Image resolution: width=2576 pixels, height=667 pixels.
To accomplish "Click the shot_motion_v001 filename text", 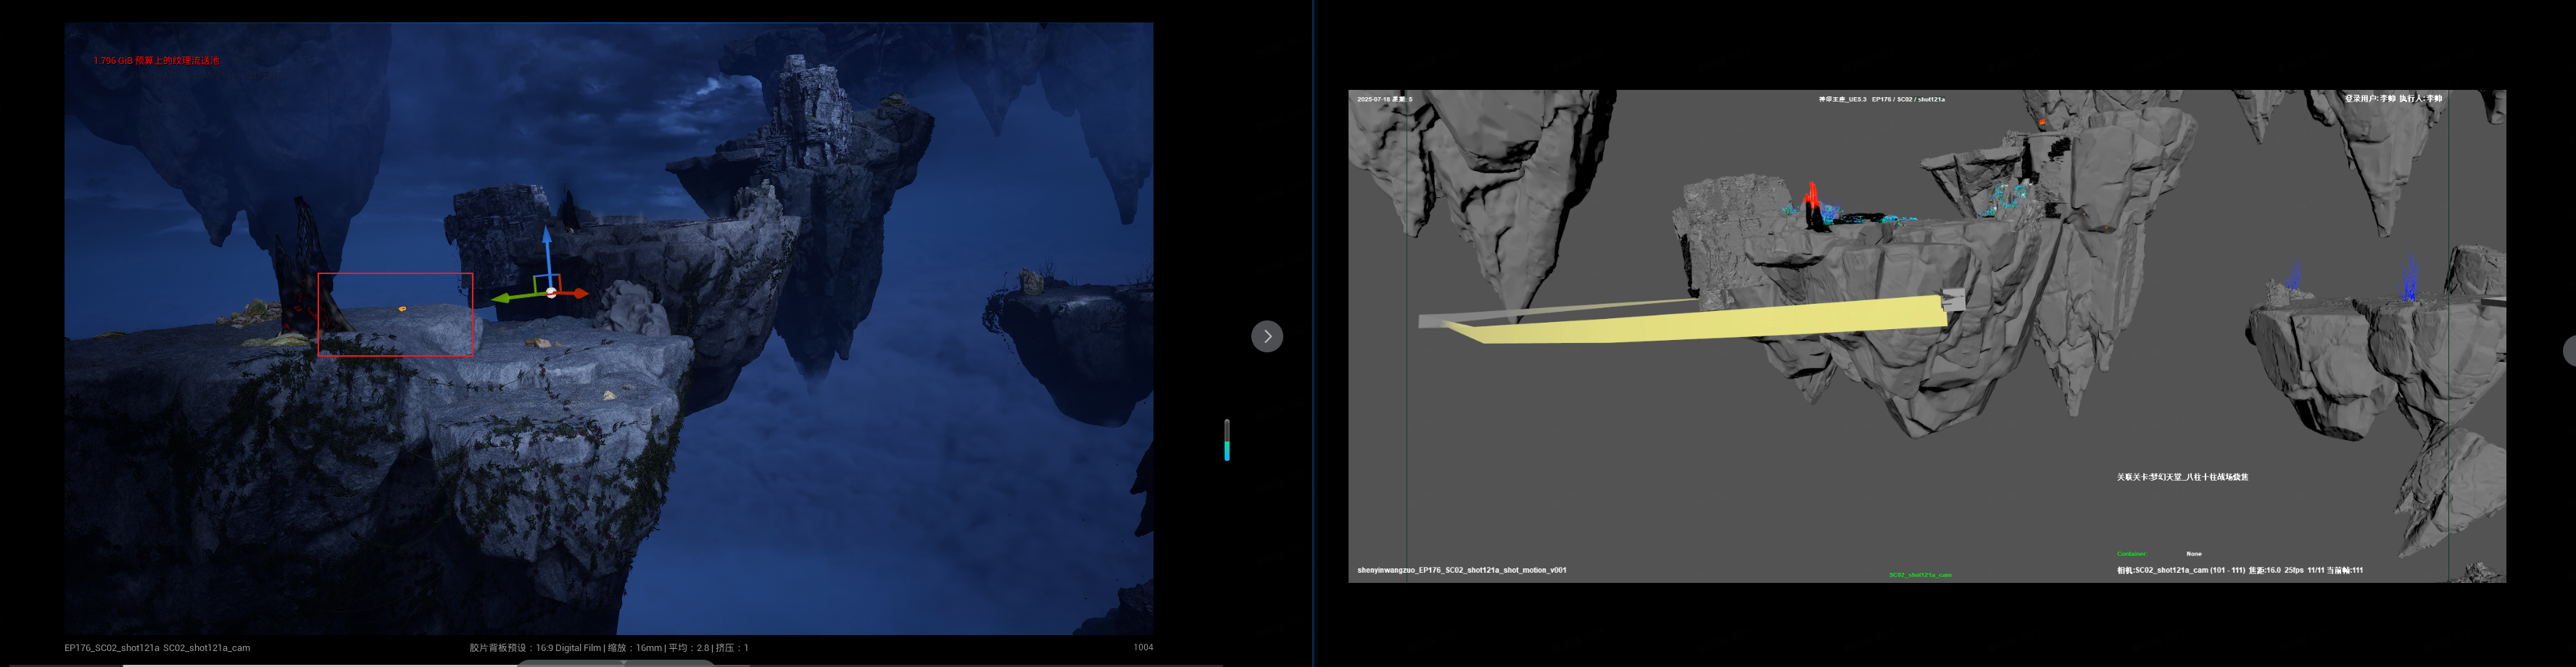I will pos(1461,570).
